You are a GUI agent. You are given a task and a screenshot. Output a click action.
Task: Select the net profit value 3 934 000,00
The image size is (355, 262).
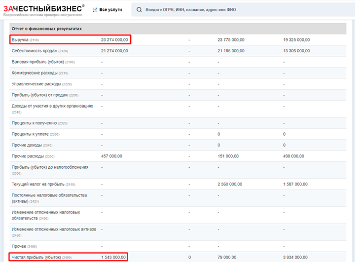[295, 258]
